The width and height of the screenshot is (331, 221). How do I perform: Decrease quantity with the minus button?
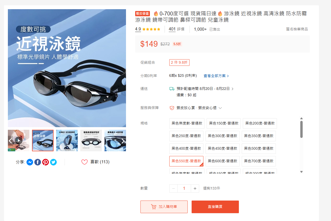174,188
